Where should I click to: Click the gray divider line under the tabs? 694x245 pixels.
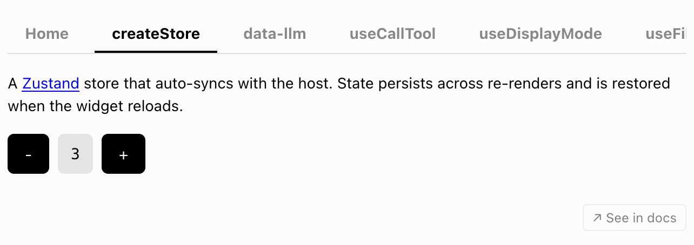(x=347, y=53)
